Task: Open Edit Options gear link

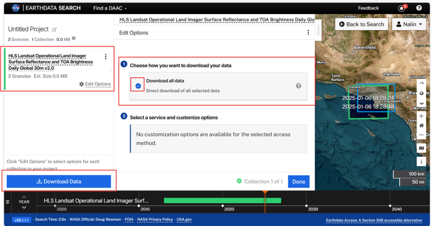Action: tap(95, 84)
